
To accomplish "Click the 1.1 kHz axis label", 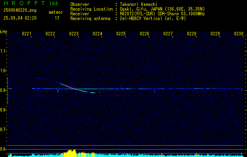I will click(3, 51).
